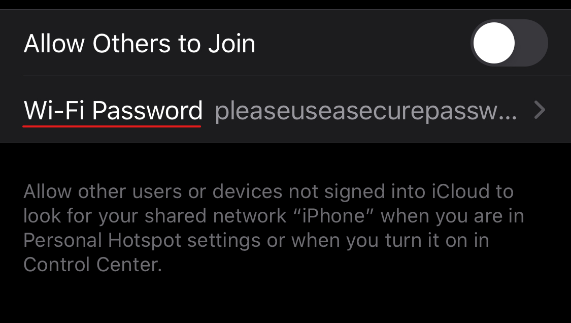571x323 pixels.
Task: Click the iCloud word in the description
Action: [x=460, y=191]
